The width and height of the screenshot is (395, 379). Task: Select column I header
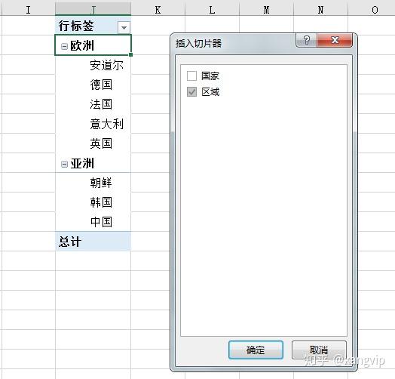(x=28, y=10)
